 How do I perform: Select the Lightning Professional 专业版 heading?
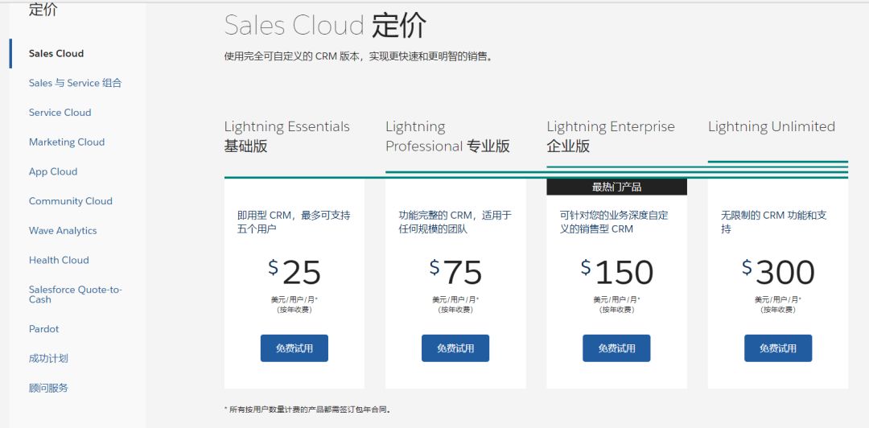pos(447,136)
